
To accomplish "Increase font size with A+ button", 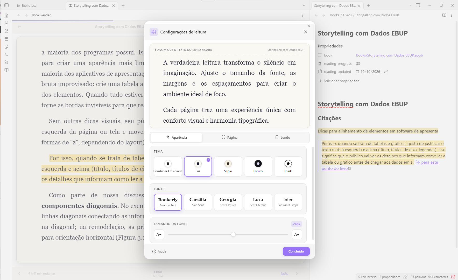I will click(297, 234).
